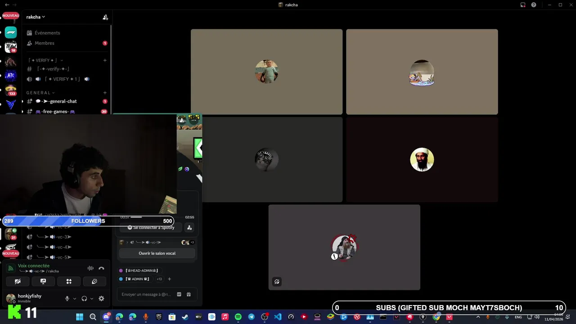Viewport: 576px width, 324px height.
Task: Click Ouvrir le salon vocal button
Action: [157, 253]
